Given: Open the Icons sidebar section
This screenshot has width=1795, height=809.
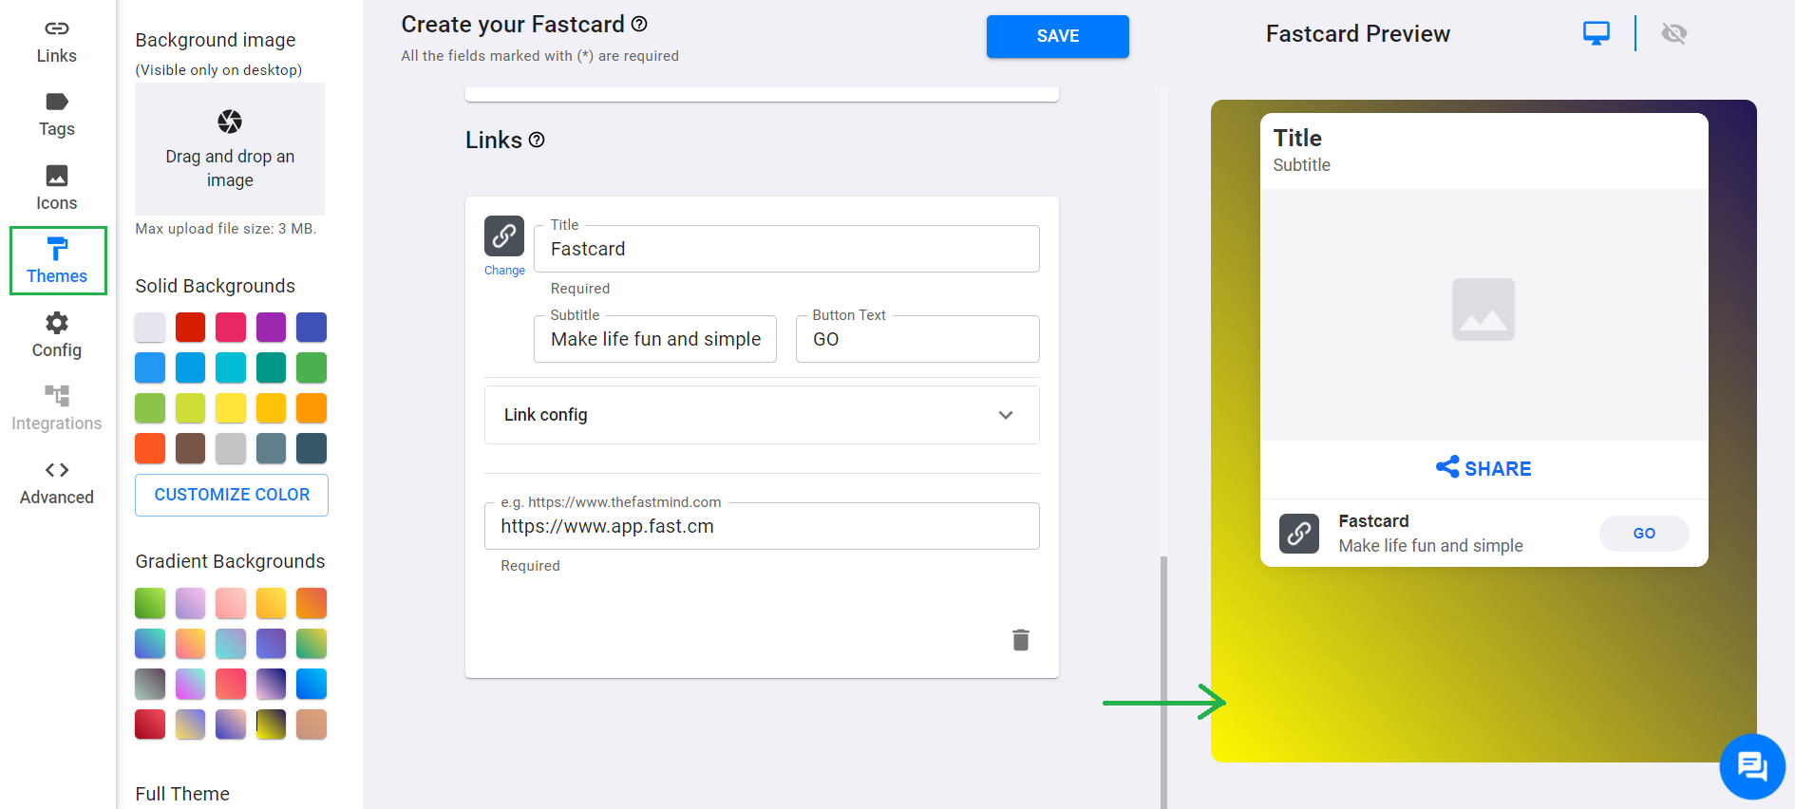Looking at the screenshot, I should [x=57, y=188].
